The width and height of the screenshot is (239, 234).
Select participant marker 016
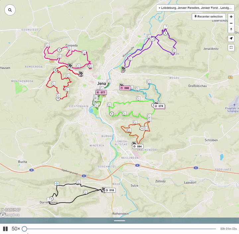[x=110, y=190]
